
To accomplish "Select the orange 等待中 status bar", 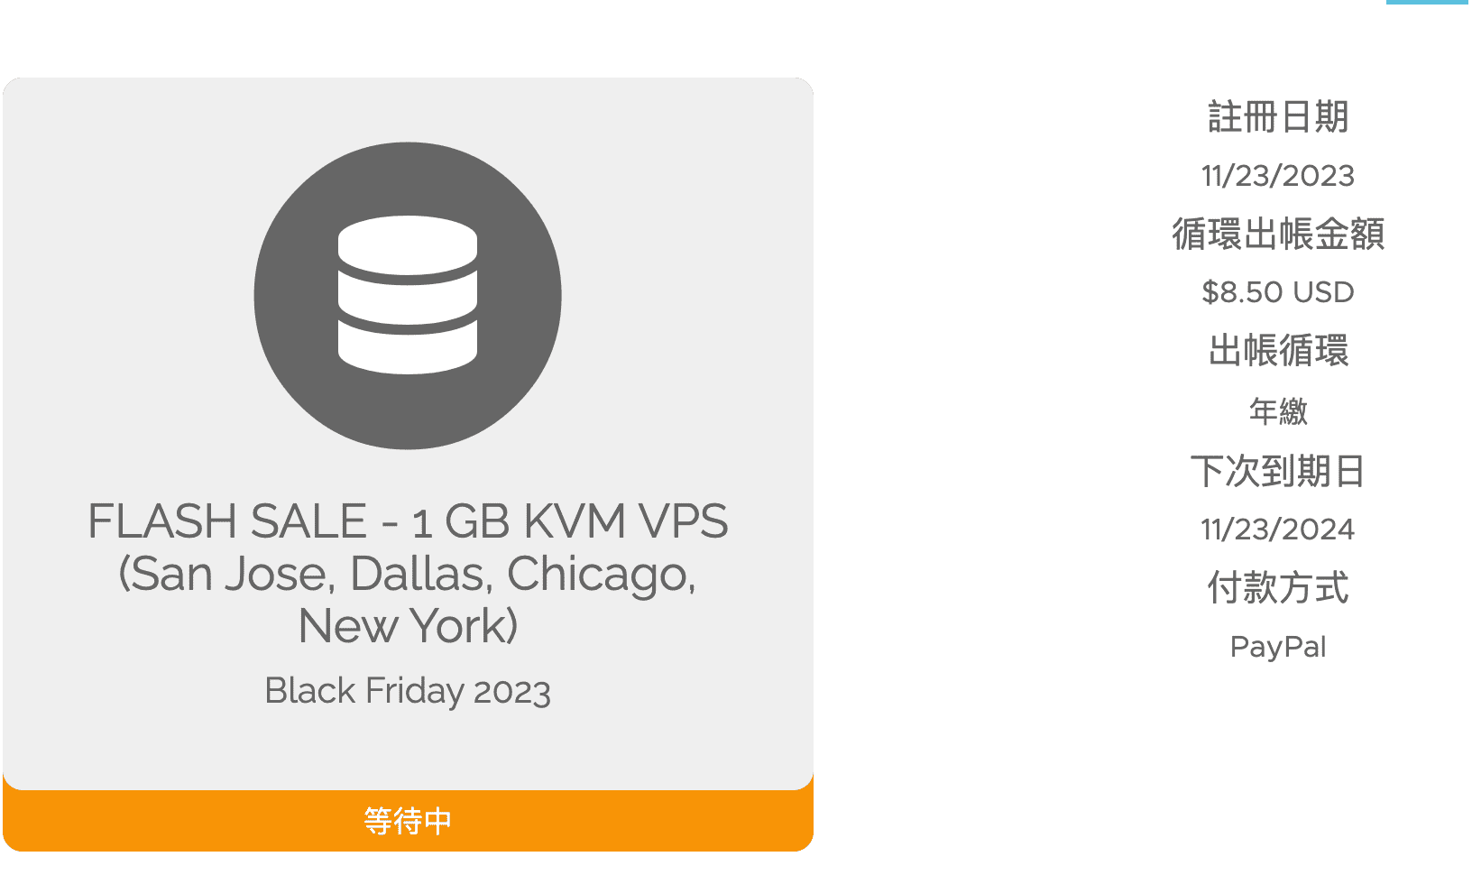I will 408,821.
